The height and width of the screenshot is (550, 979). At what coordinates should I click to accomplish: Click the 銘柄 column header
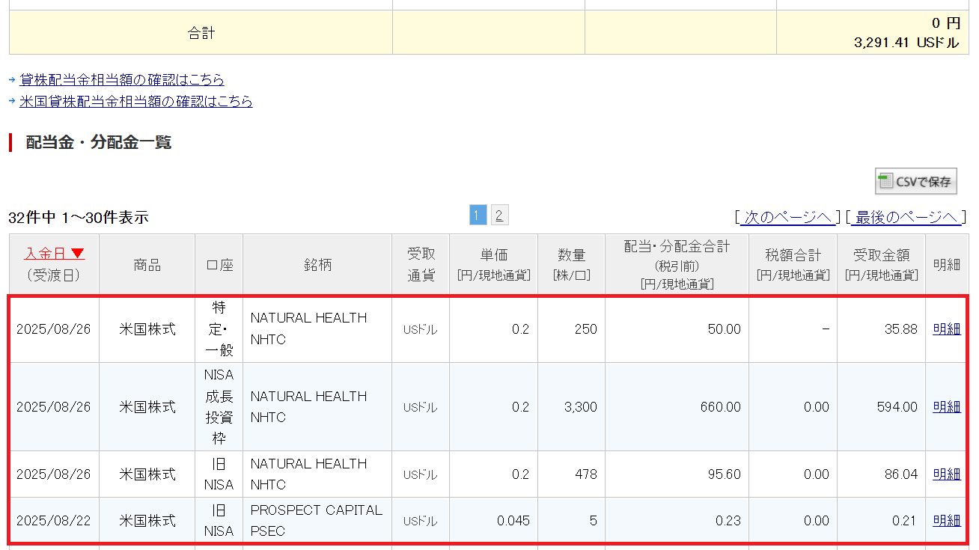(317, 265)
